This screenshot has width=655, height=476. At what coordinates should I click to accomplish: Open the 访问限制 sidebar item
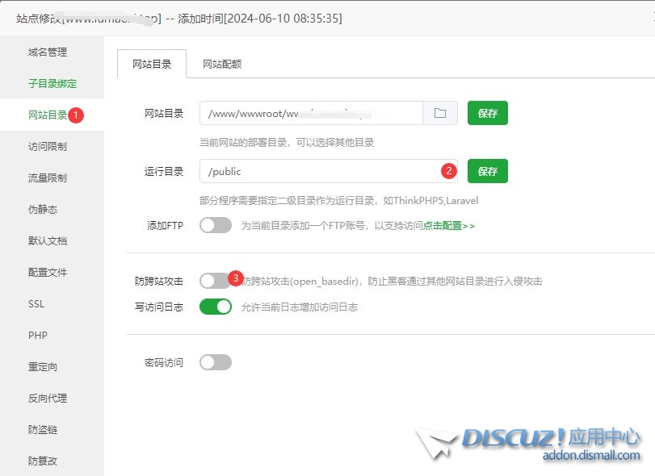pos(48,147)
